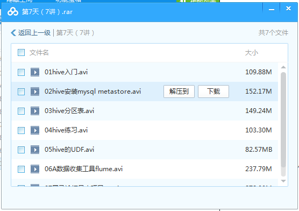Click video icon of 04hive练习.avi
The image size is (299, 211).
coord(35,130)
